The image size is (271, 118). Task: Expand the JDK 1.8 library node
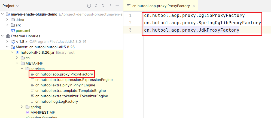click(x=7, y=41)
